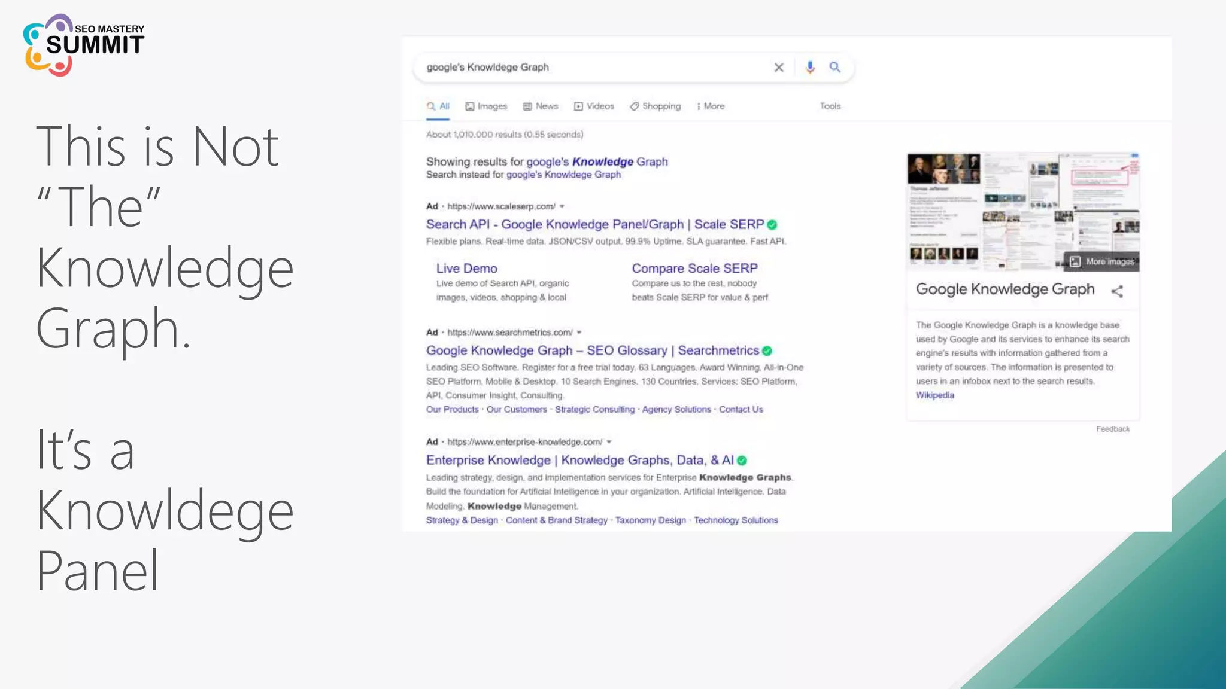
Task: Click the green verified badge beside Searchmetrics
Action: coord(767,351)
